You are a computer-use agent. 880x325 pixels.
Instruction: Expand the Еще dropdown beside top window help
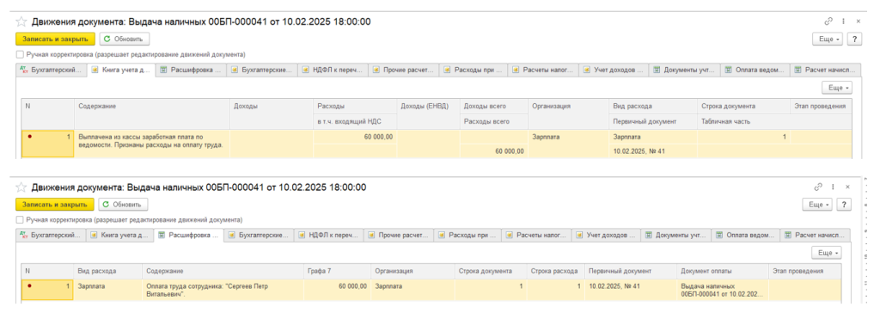coord(828,40)
